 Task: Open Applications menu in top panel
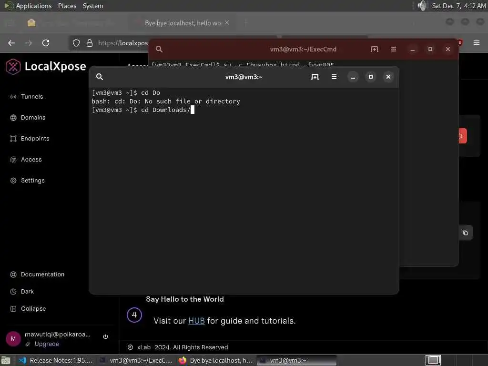click(34, 6)
